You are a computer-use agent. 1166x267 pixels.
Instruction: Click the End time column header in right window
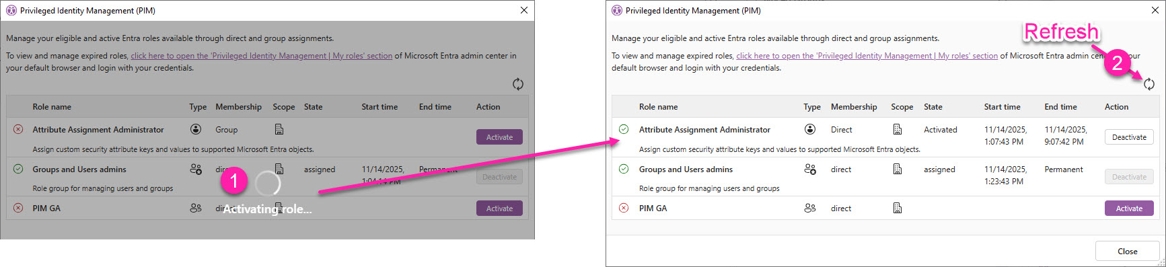coord(1060,106)
